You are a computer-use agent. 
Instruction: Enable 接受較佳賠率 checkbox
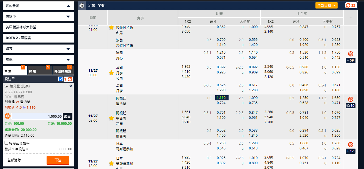7,143
